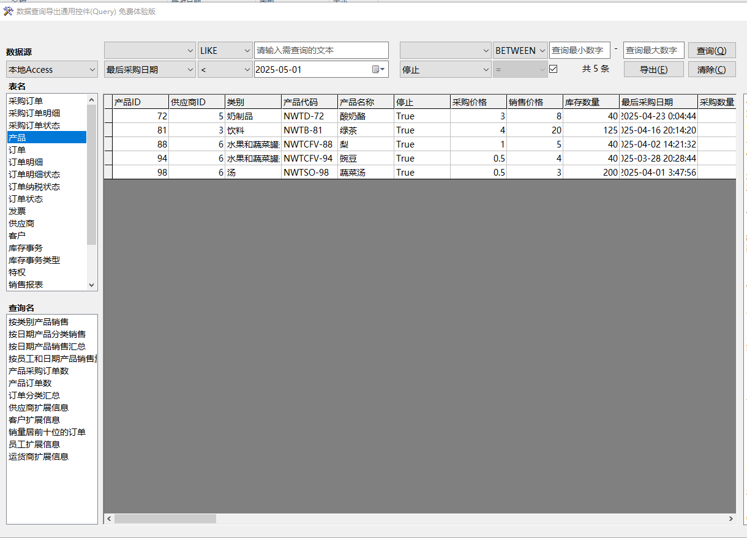Click the right arrow of the horizontal scrollbar

pyautogui.click(x=730, y=518)
